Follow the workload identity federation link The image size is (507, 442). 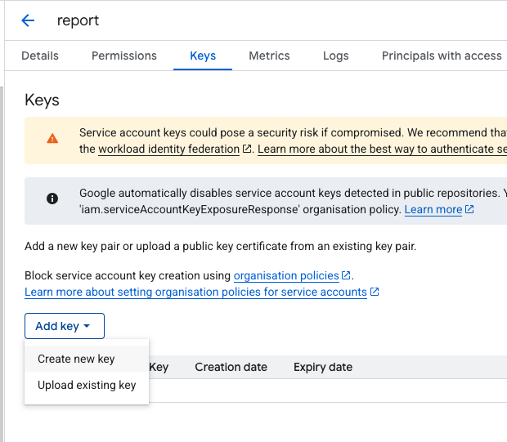point(169,150)
